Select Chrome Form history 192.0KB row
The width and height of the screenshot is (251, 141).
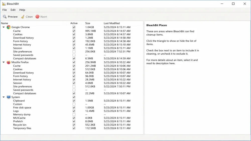coord(72,41)
